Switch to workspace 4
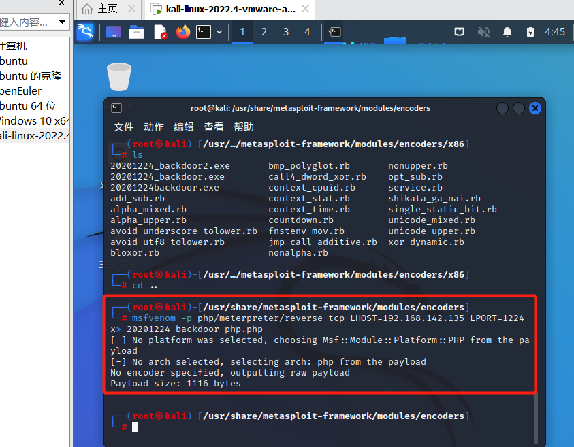 coord(308,32)
